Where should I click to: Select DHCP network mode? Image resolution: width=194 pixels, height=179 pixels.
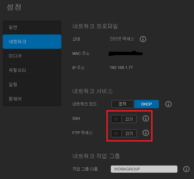coord(146,104)
